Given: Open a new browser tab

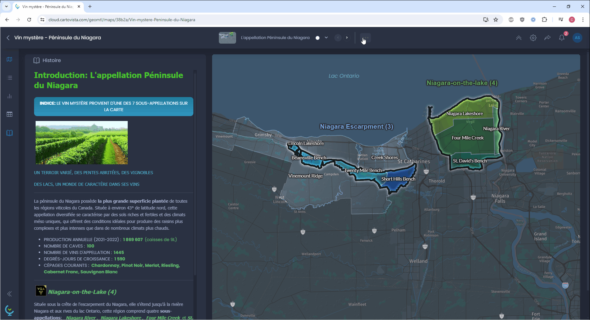Looking at the screenshot, I should click(x=90, y=6).
